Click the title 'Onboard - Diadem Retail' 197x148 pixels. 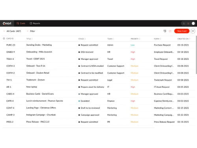click(38, 73)
